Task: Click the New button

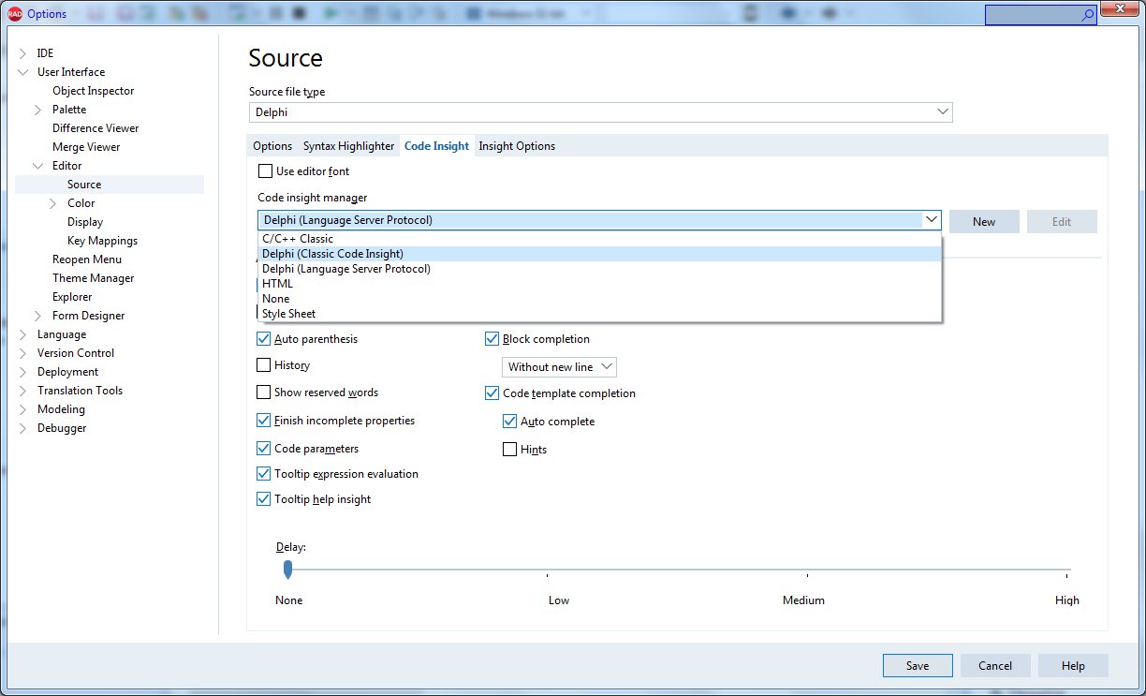Action: (984, 222)
